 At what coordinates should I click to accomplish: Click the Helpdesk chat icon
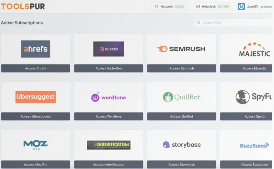click(x=198, y=6)
